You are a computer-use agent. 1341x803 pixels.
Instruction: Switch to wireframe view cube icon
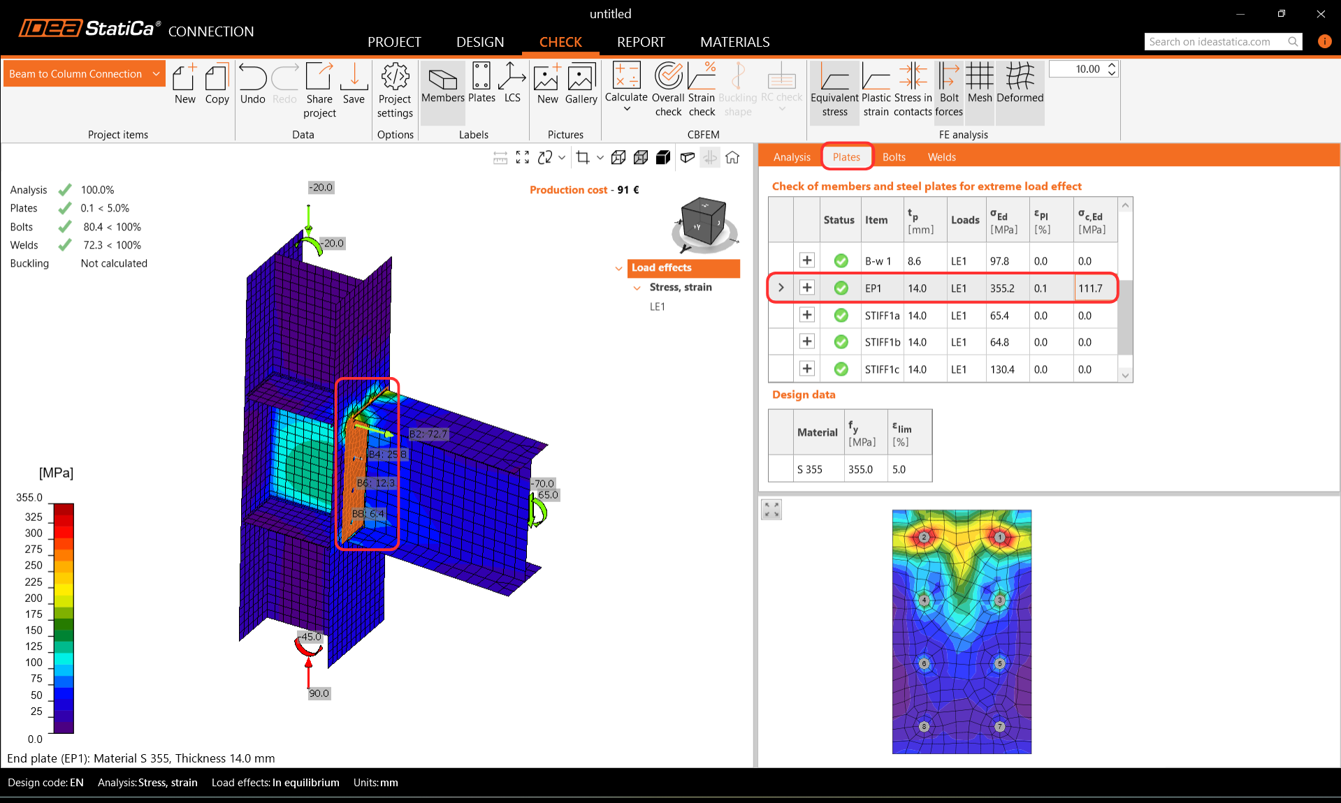point(618,158)
